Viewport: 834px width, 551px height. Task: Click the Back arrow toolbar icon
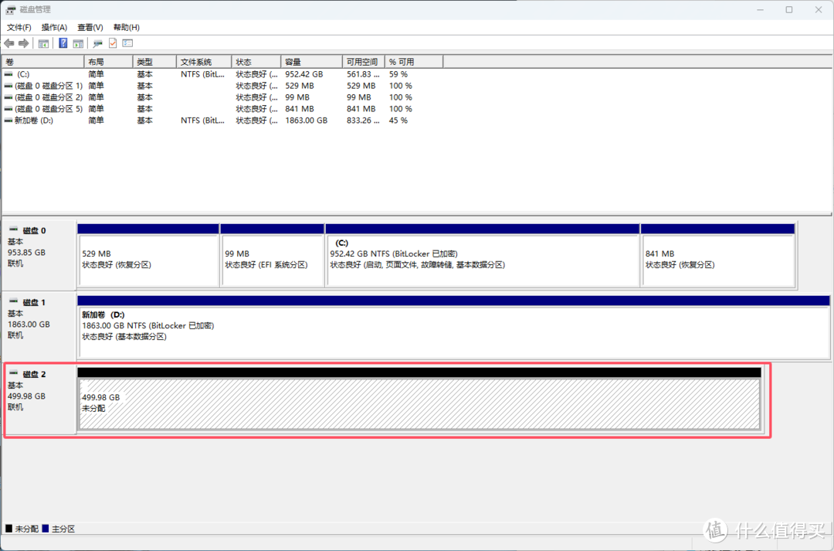9,43
